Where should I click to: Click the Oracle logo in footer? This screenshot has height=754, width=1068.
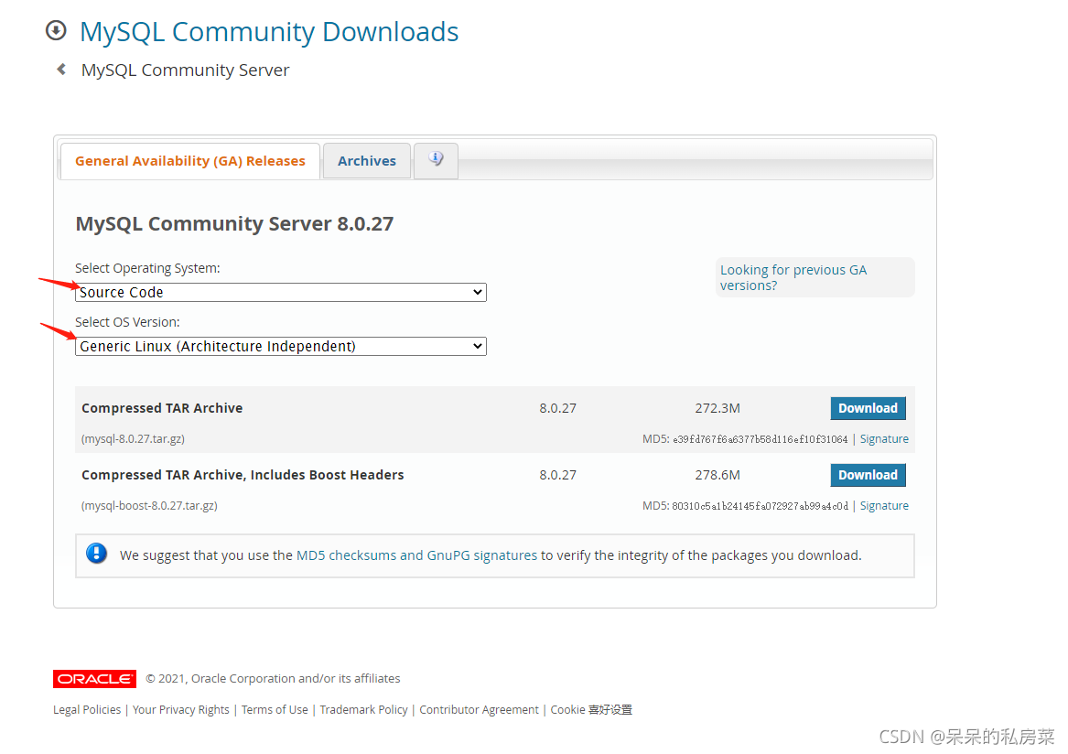tap(94, 678)
